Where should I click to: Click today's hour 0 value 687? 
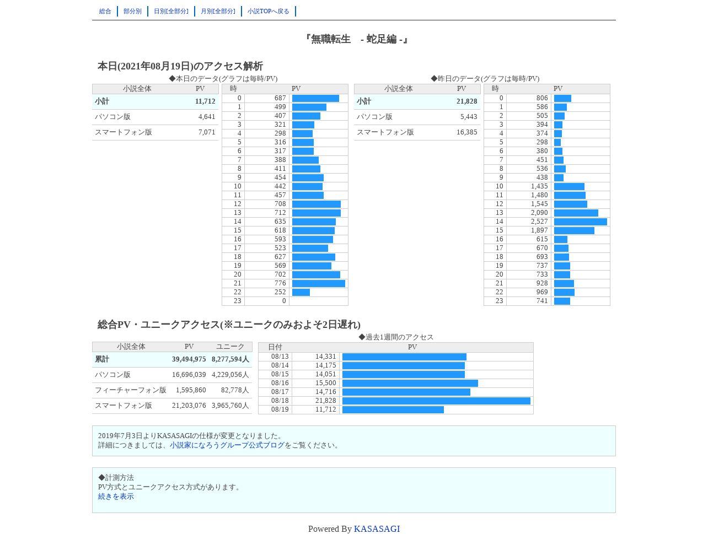coord(280,98)
